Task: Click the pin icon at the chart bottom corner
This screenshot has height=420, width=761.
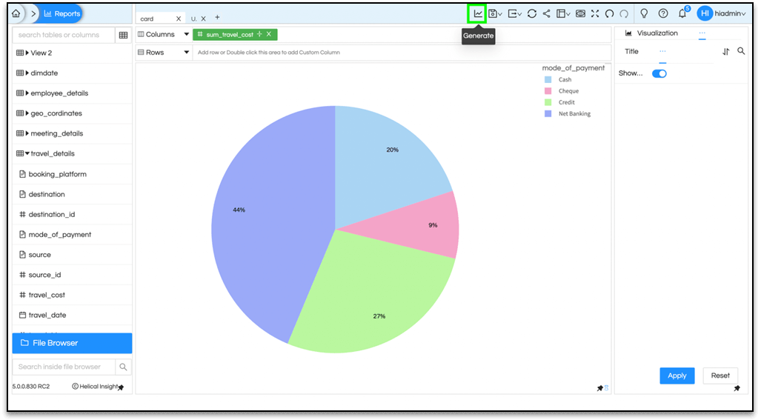Action: (x=600, y=388)
